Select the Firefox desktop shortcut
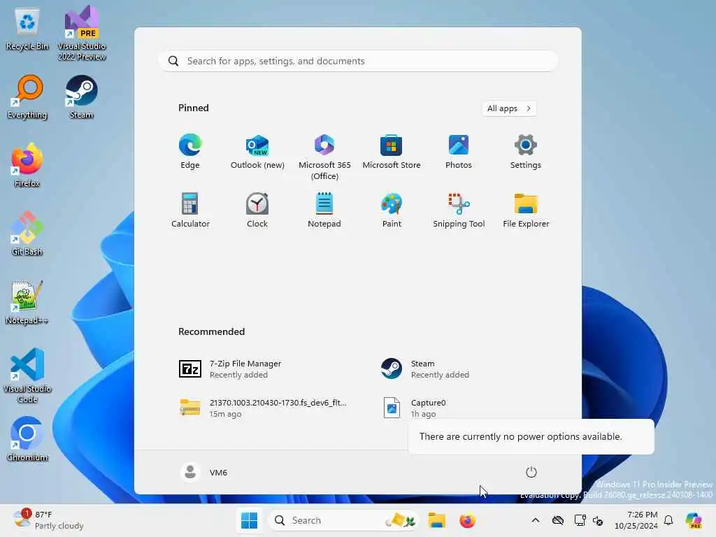 pos(27,165)
